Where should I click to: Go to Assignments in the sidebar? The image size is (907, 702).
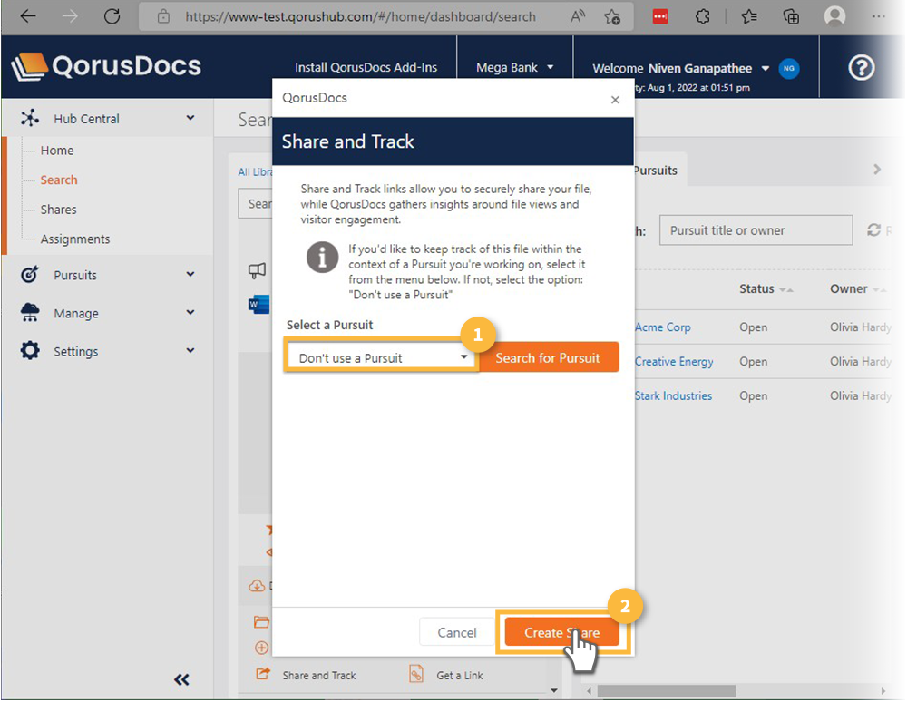tap(74, 239)
